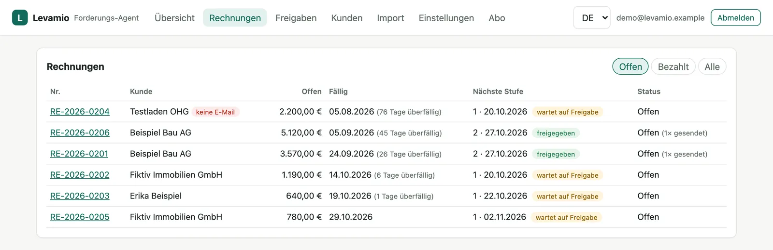The width and height of the screenshot is (773, 250).
Task: Click the amount '3.570,00 €'
Action: tap(301, 154)
